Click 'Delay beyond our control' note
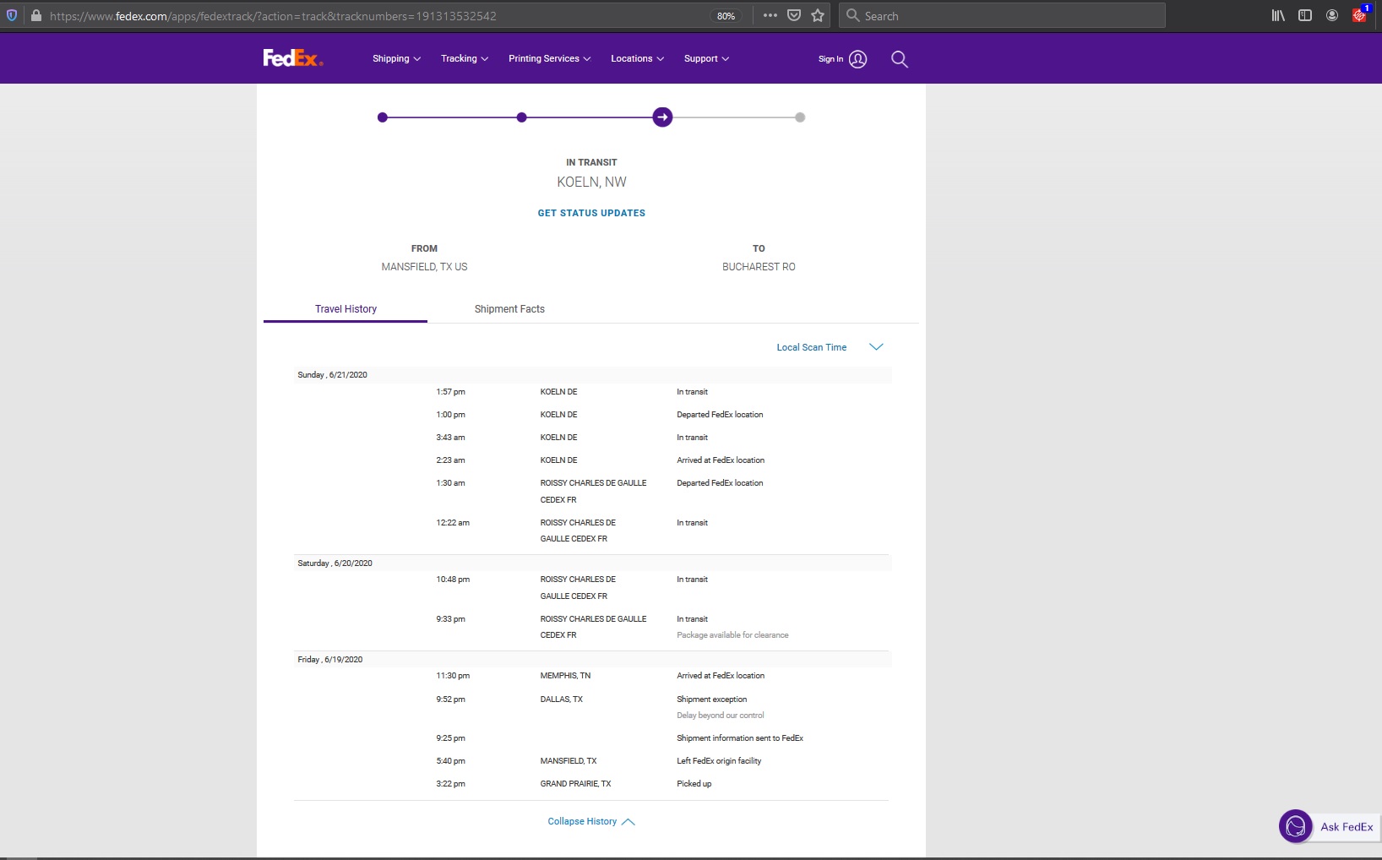 (720, 716)
